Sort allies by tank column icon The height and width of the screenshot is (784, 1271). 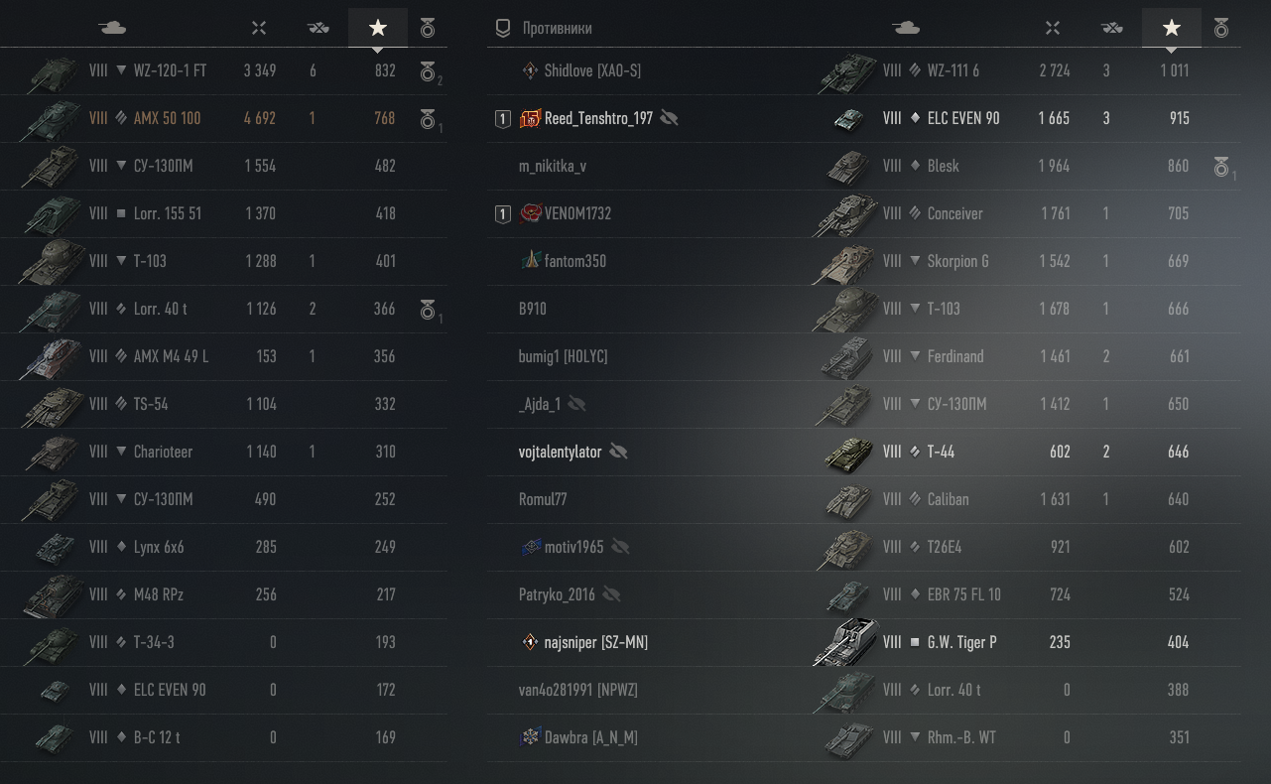tap(112, 28)
